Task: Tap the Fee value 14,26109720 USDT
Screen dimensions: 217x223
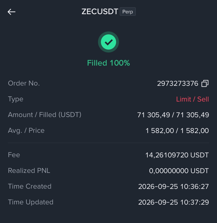Action: (x=177, y=155)
